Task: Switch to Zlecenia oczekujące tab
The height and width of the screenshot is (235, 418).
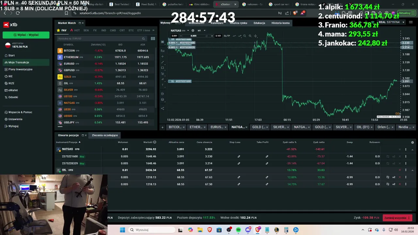Action: [105, 135]
